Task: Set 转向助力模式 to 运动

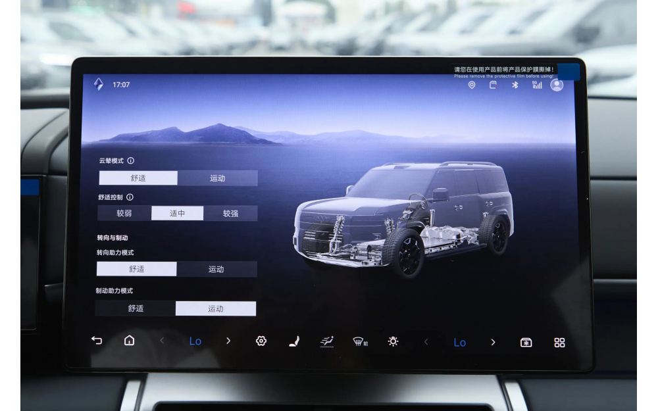Action: [x=216, y=269]
